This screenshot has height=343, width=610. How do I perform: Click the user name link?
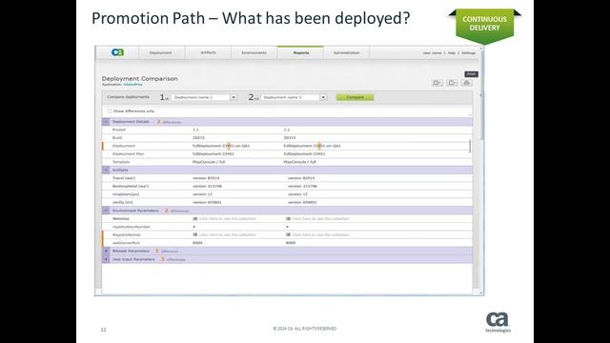point(432,53)
